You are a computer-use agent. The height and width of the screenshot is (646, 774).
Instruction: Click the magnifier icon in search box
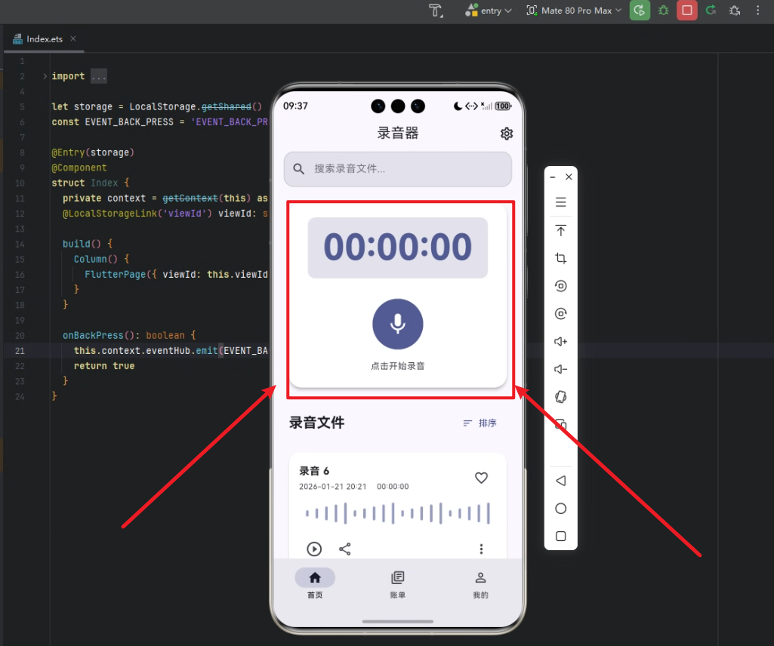[x=298, y=169]
